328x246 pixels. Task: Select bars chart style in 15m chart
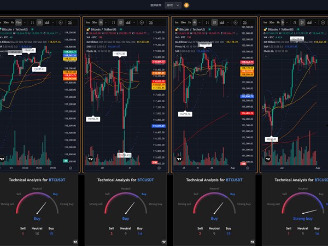32,22
